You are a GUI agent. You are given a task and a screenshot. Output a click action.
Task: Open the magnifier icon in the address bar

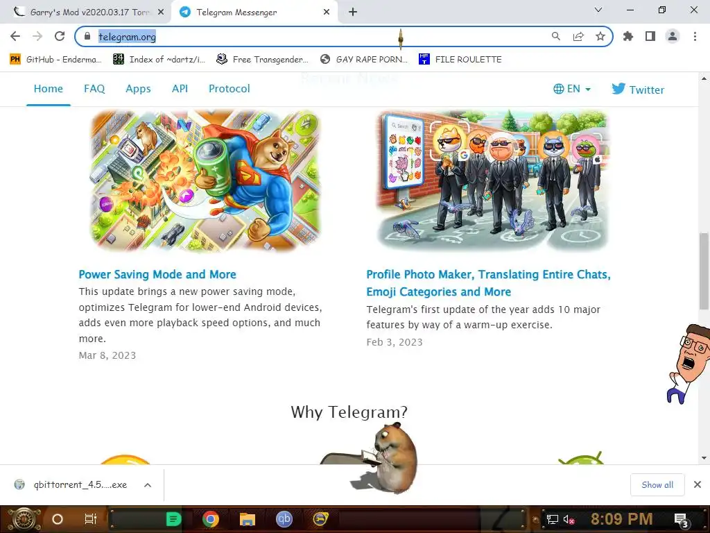click(x=555, y=36)
